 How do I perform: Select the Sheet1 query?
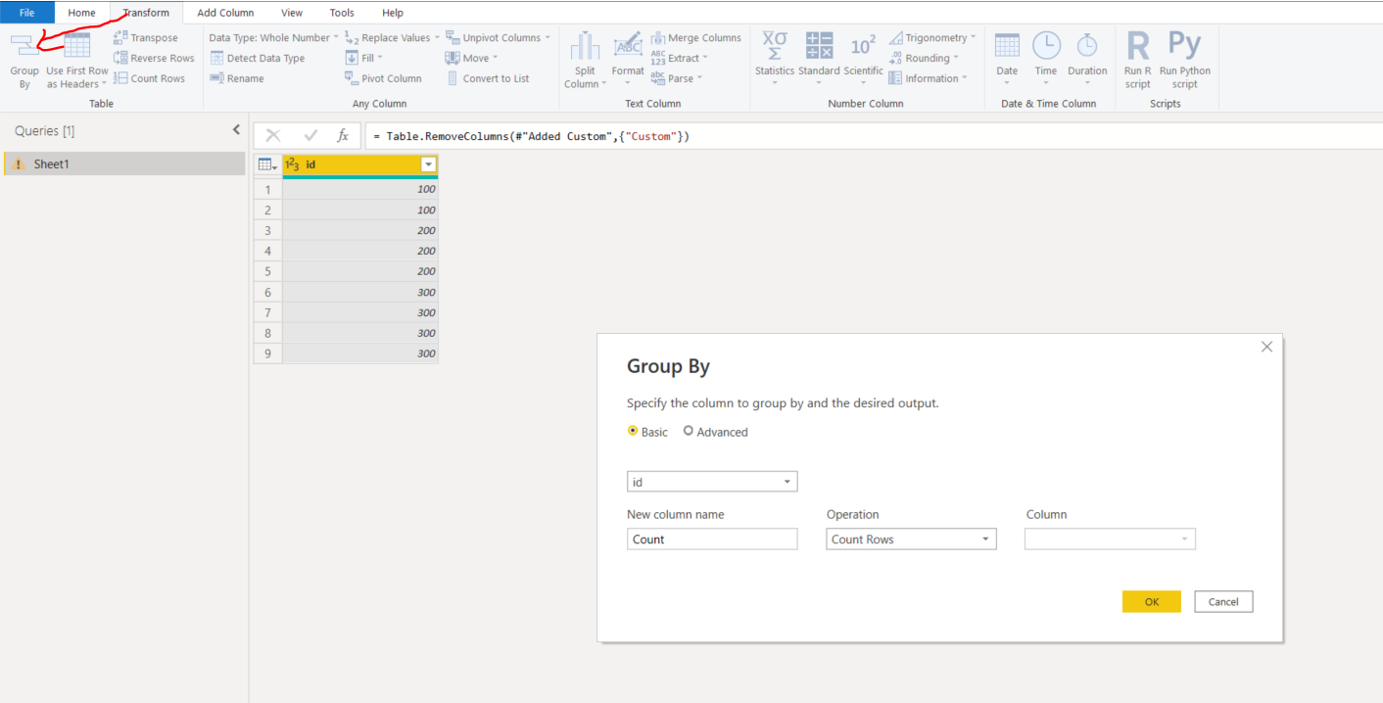click(124, 164)
